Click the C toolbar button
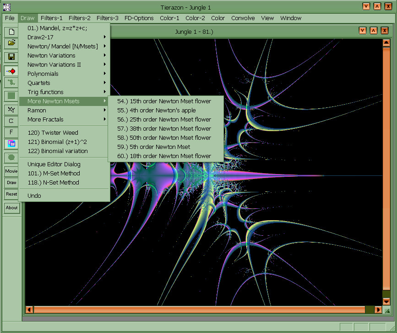Viewport: 397px width, 333px height. click(x=11, y=121)
